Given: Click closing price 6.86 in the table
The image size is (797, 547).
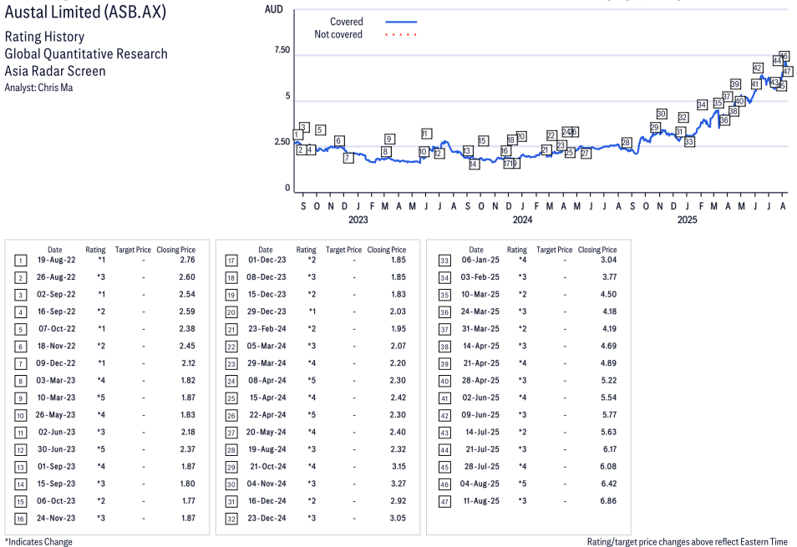Looking at the screenshot, I should click(x=608, y=501).
